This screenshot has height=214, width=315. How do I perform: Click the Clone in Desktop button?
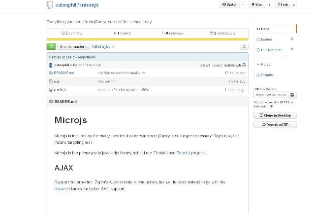tap(275, 115)
